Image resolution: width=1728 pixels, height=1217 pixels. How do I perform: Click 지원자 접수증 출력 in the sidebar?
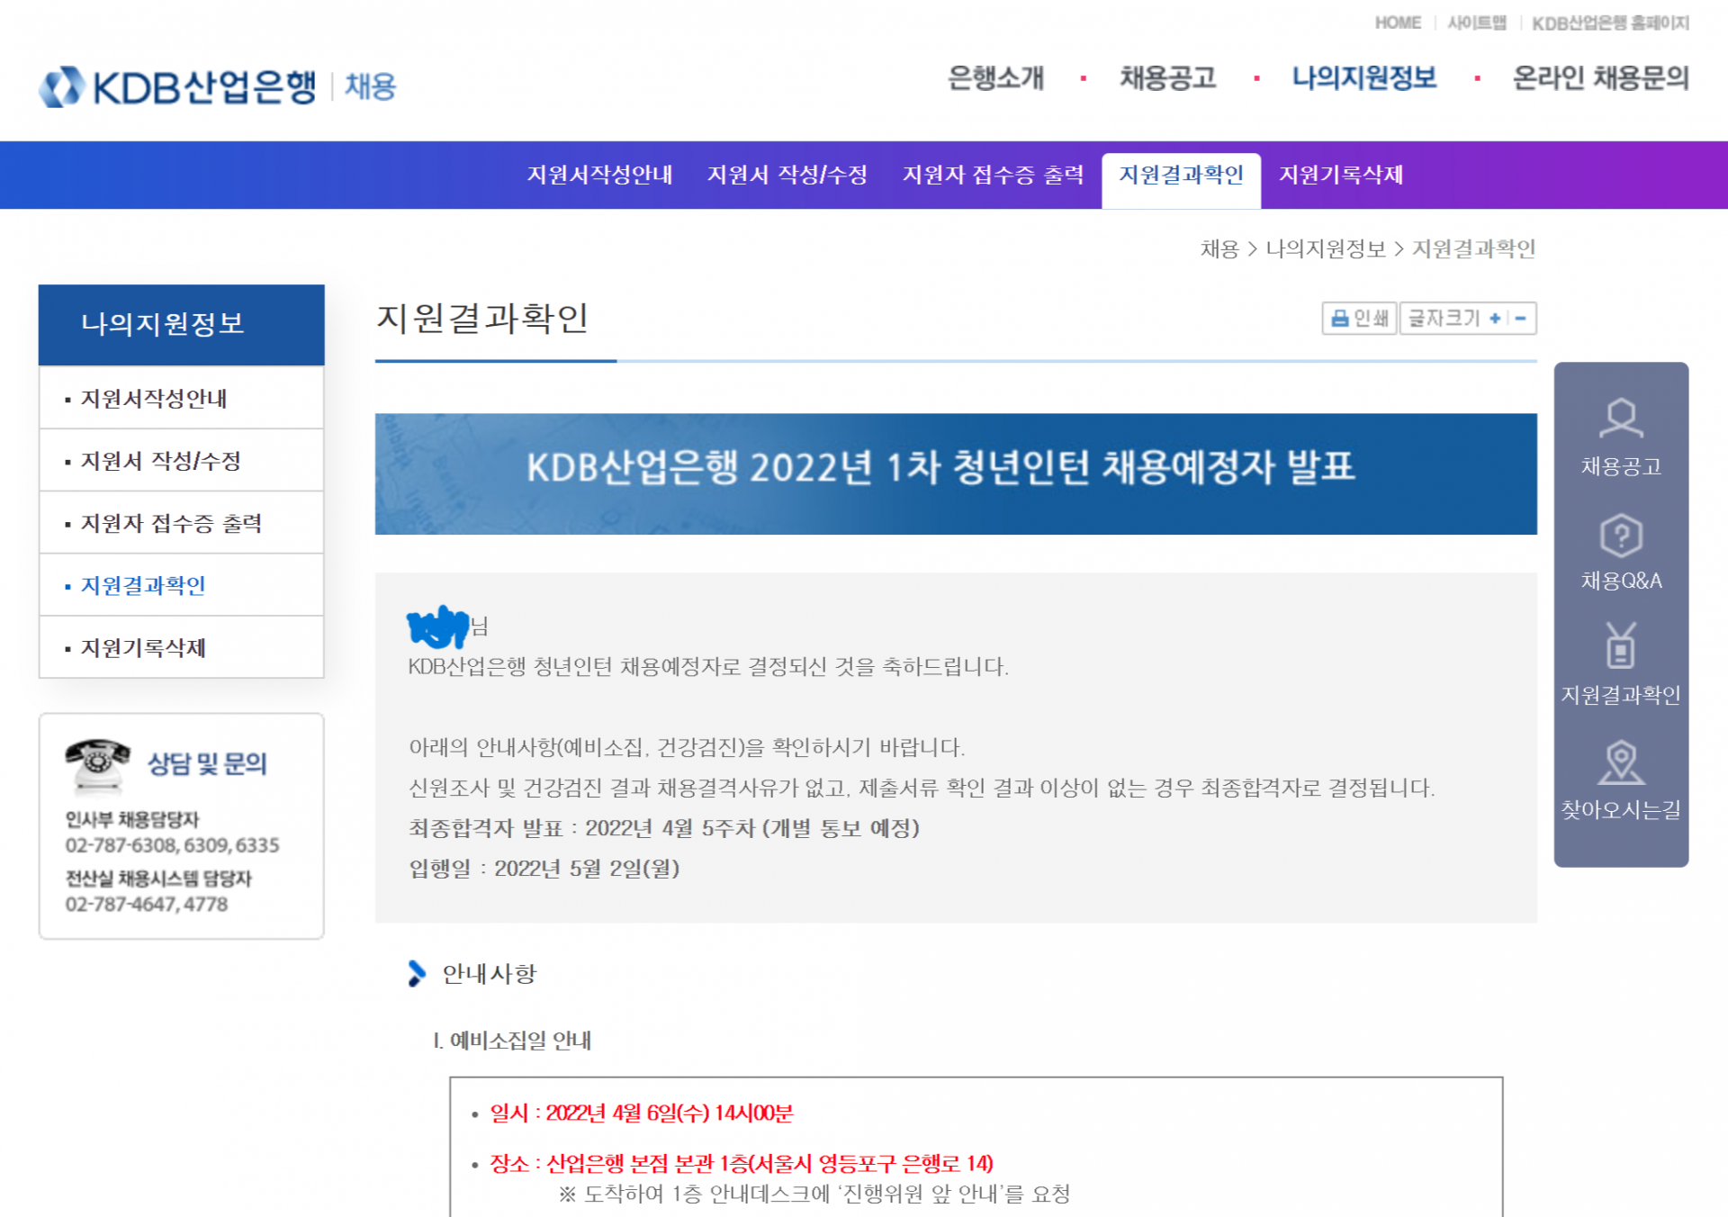169,523
